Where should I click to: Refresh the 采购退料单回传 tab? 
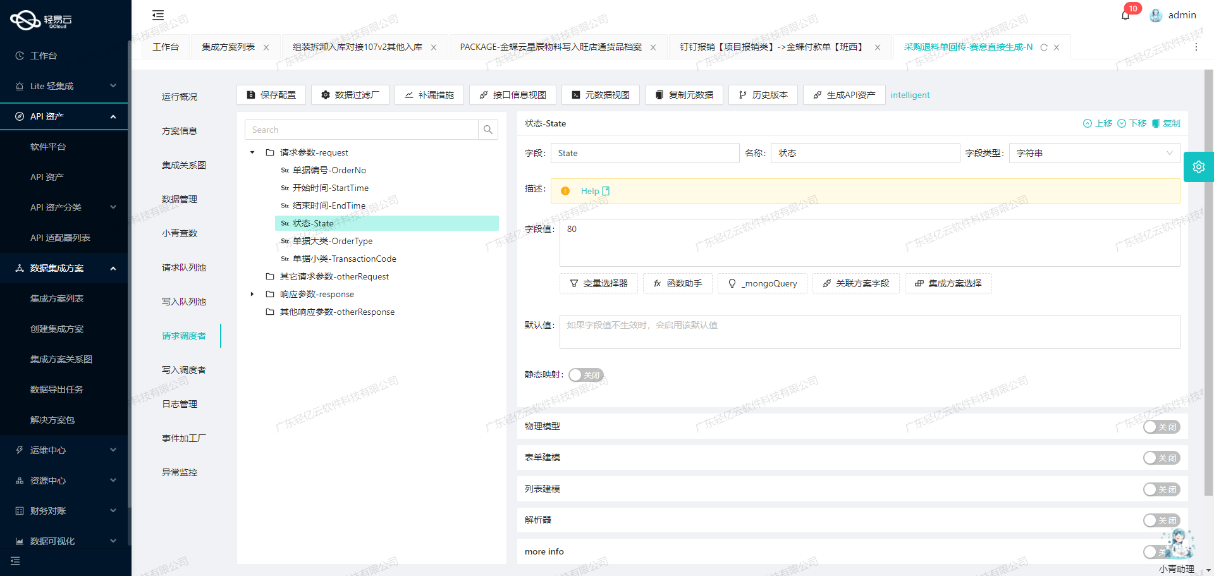pos(1044,47)
